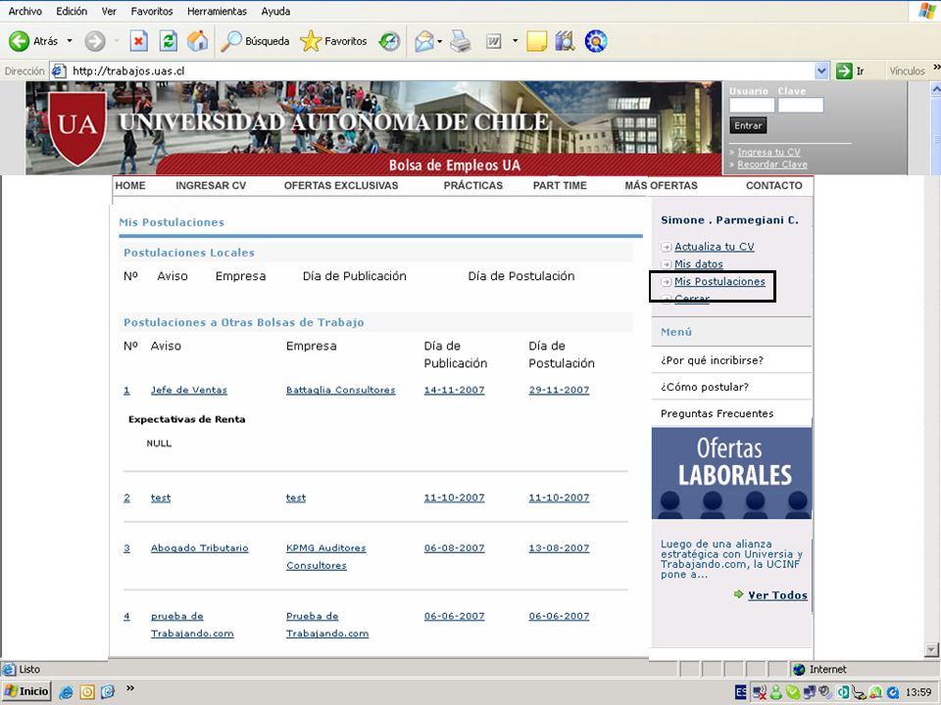Viewport: 941px width, 705px height.
Task: Stop page loading with the red X icon
Action: click(138, 41)
